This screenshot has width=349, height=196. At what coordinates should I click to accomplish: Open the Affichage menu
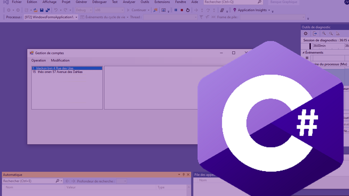[x=50, y=2]
